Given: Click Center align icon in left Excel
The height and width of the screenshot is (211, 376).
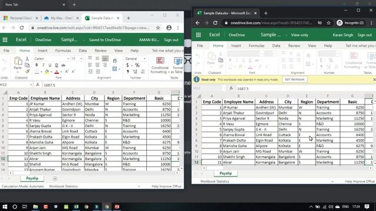Looking at the screenshot, I should (x=98, y=65).
